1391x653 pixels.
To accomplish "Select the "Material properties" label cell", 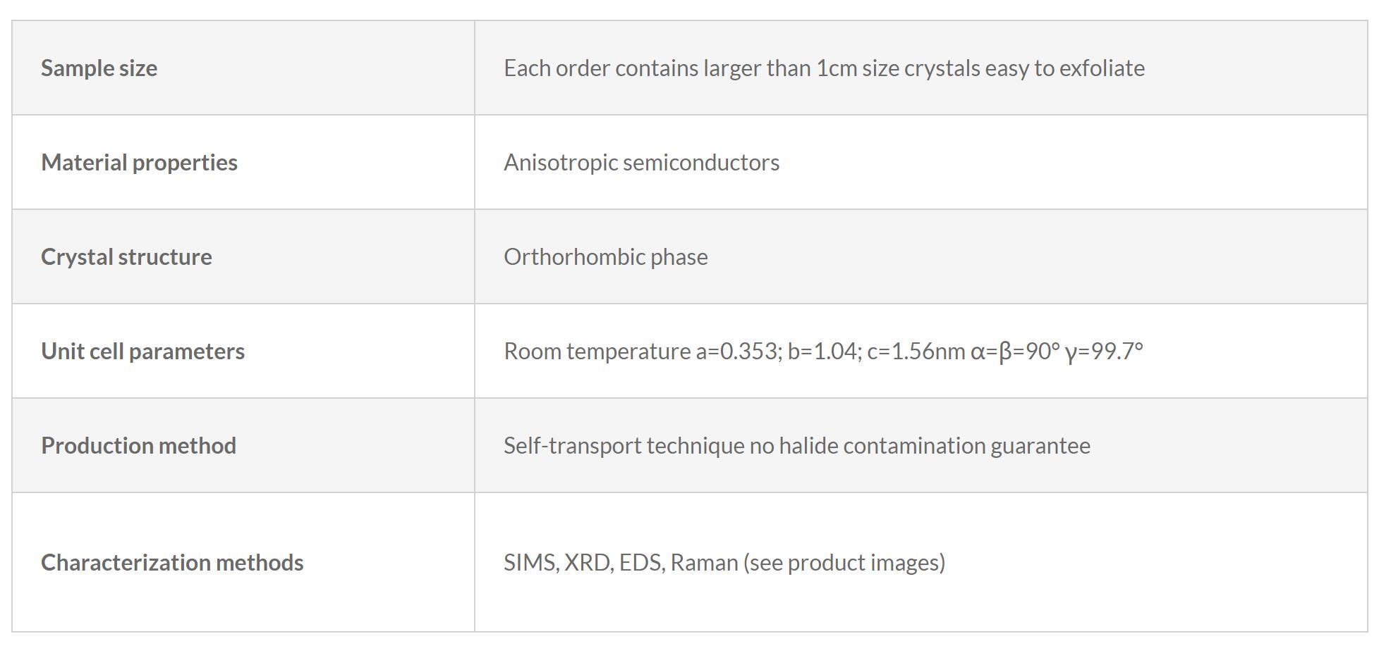I will click(x=139, y=163).
